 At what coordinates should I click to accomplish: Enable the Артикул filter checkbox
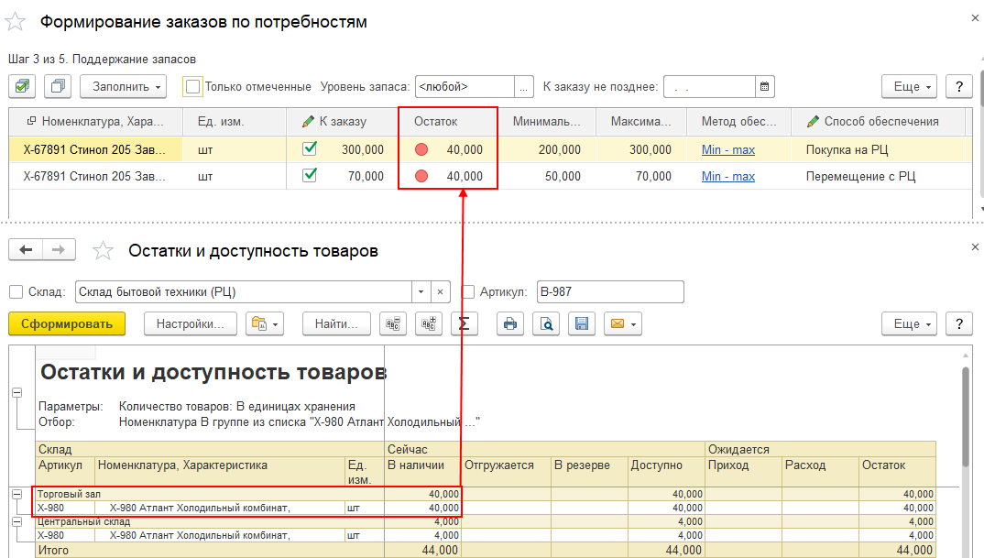[469, 291]
